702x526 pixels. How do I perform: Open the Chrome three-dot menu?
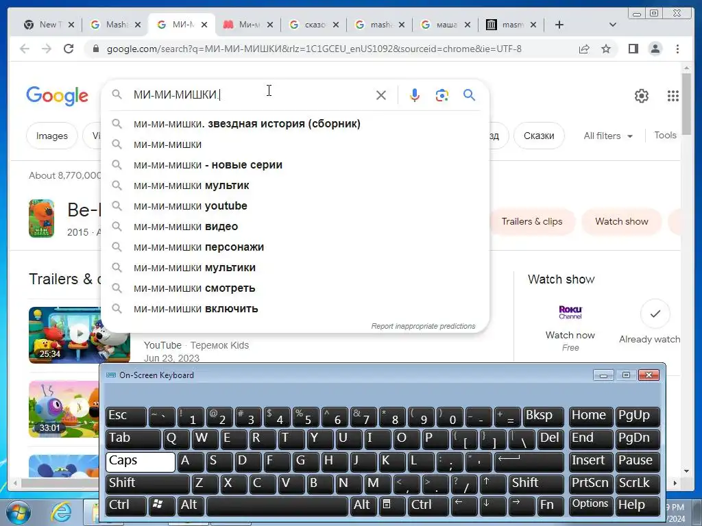point(677,49)
